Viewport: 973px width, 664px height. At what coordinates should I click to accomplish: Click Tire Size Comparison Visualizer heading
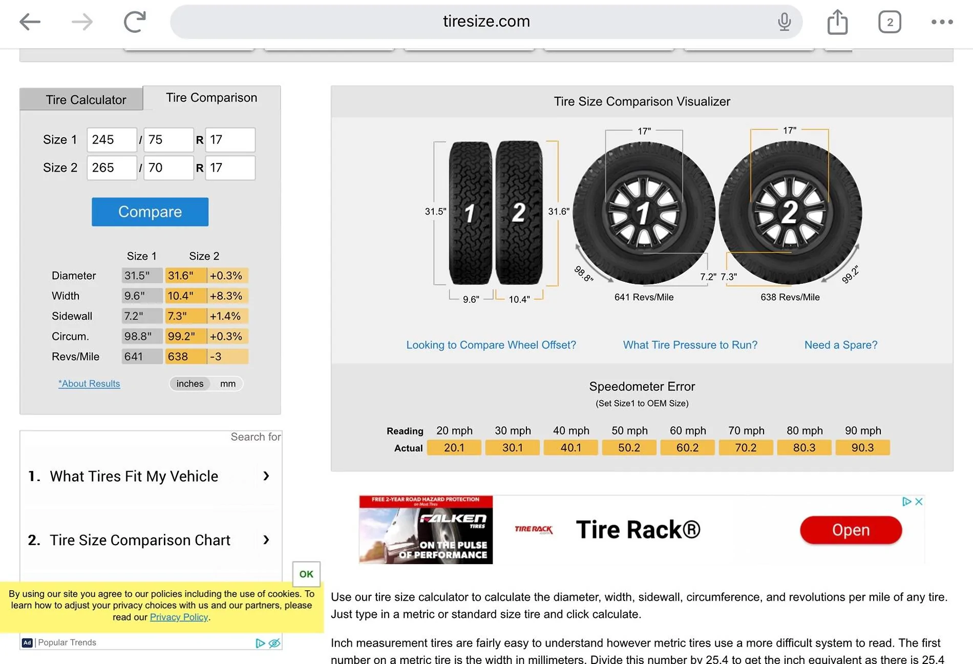642,101
